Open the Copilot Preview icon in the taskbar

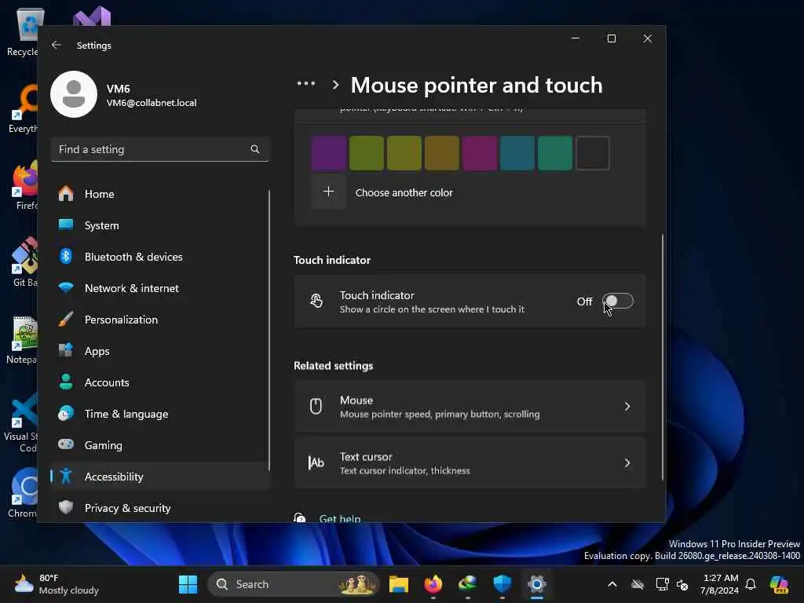780,584
